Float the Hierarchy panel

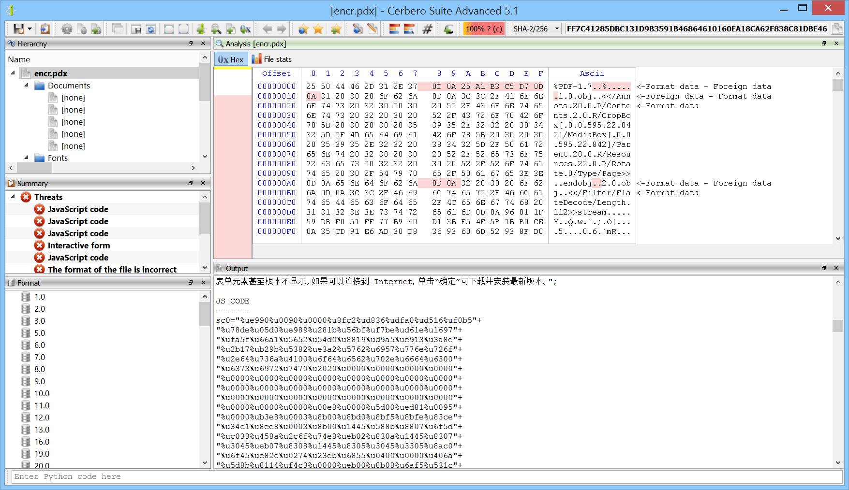point(191,43)
